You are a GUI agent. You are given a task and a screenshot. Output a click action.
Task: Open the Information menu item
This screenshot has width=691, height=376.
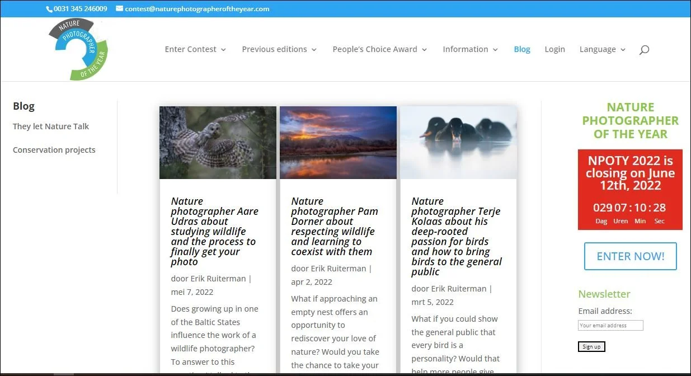point(466,49)
